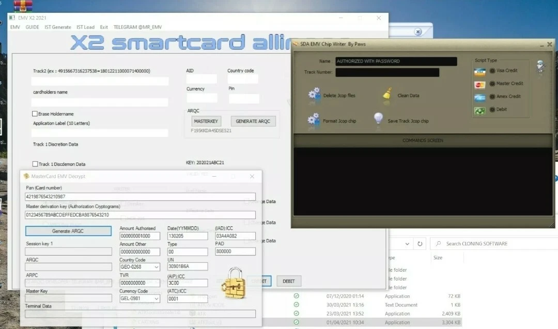558x329 pixels.
Task: Click the Save Track Jcop chip lightbulb icon
Action: point(378,119)
